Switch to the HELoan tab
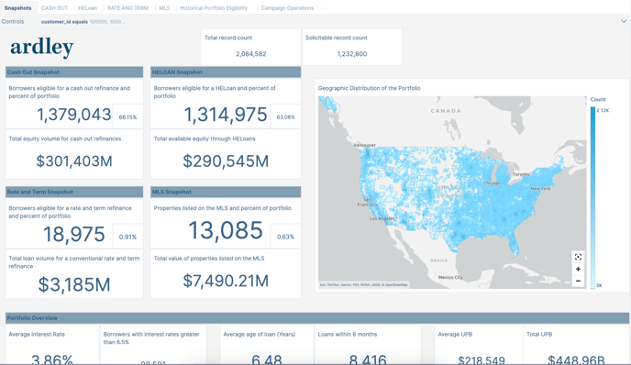Image resolution: width=631 pixels, height=365 pixels. point(88,8)
